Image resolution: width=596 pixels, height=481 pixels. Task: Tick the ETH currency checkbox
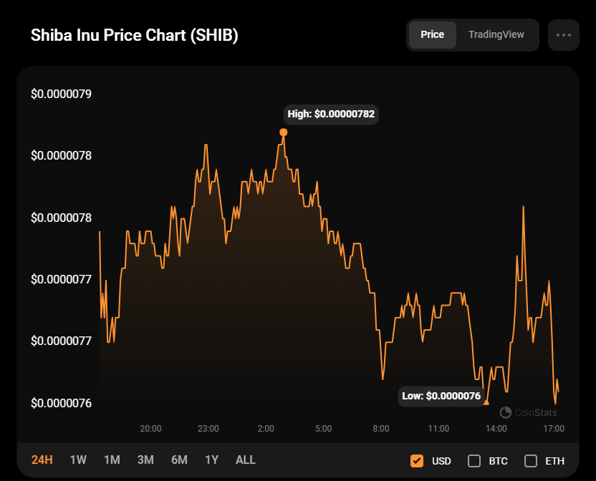click(531, 460)
